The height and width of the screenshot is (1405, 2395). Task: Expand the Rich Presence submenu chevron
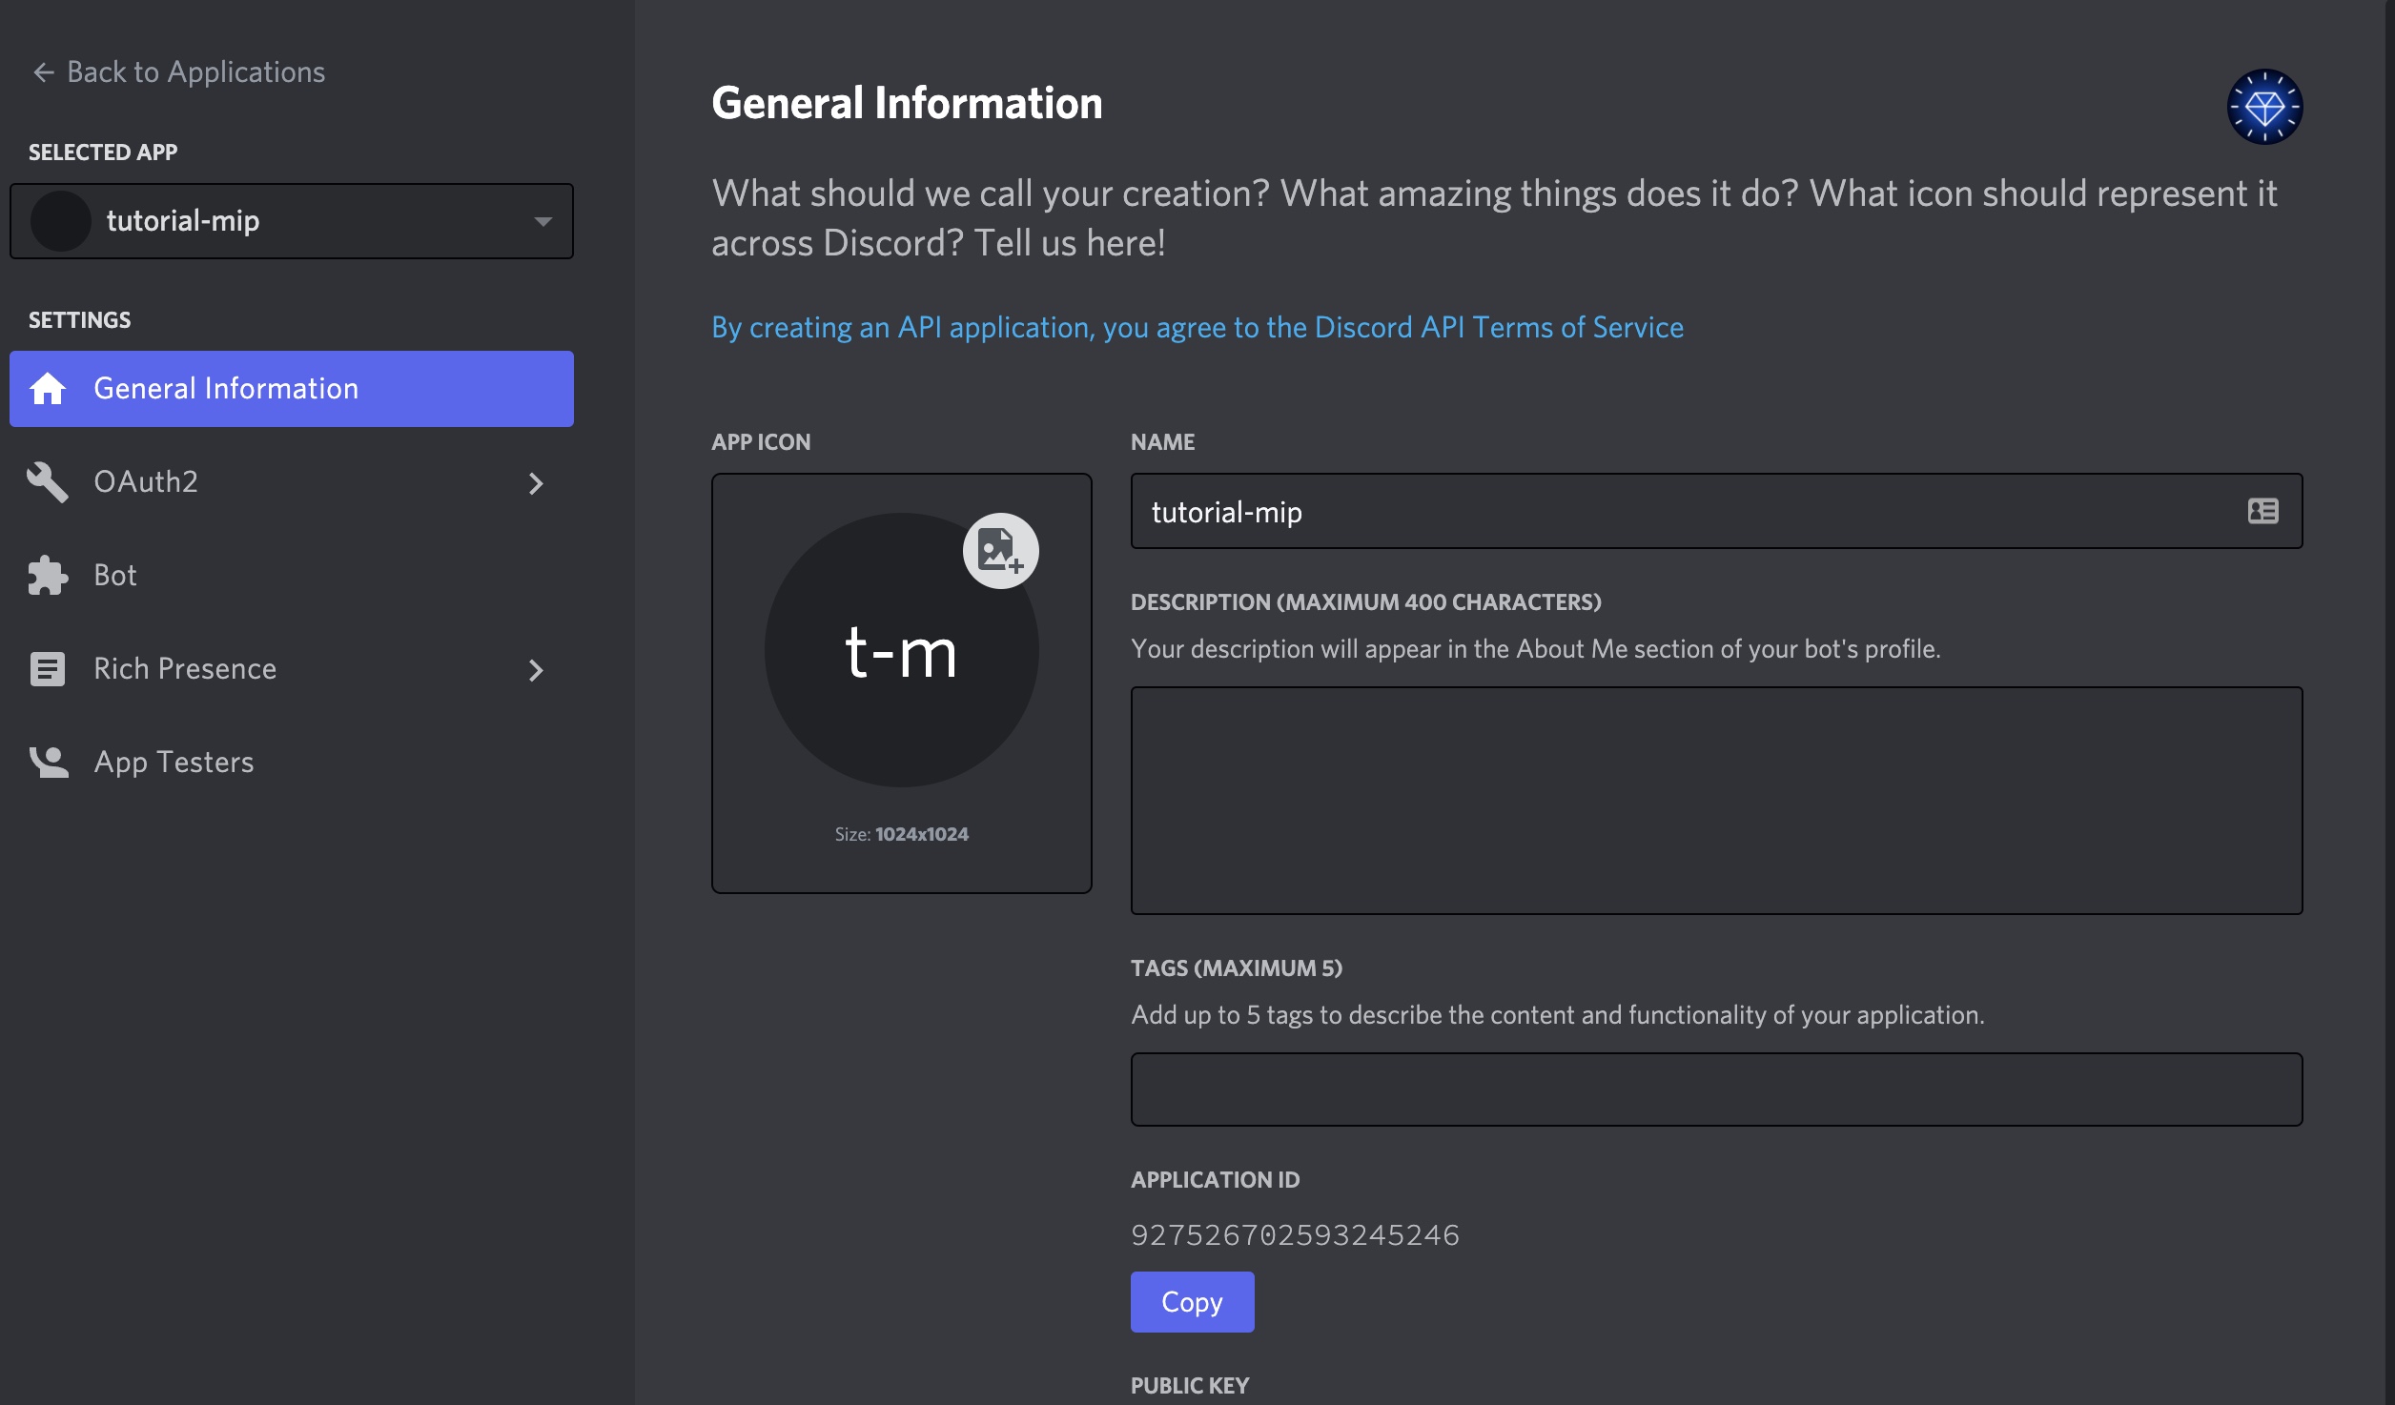(x=536, y=670)
